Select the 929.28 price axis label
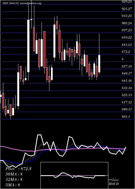The width and height of the screenshot is (135, 189). 127,2
